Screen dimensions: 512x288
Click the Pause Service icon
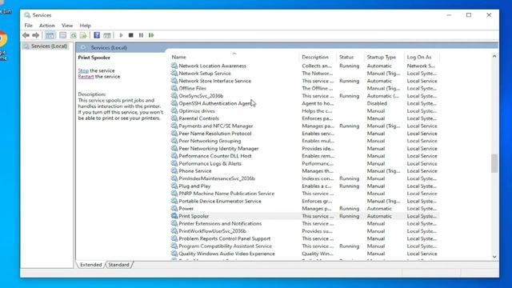tap(141, 35)
